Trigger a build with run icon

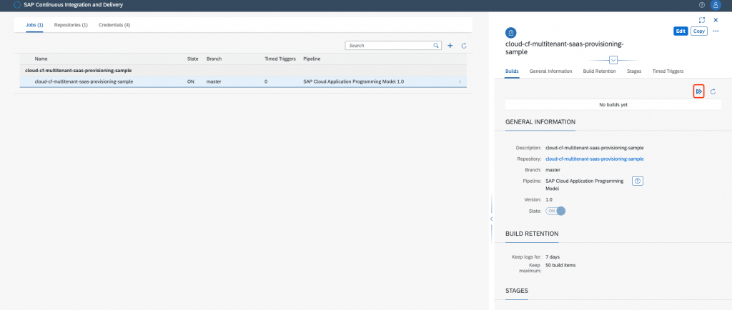click(x=699, y=92)
